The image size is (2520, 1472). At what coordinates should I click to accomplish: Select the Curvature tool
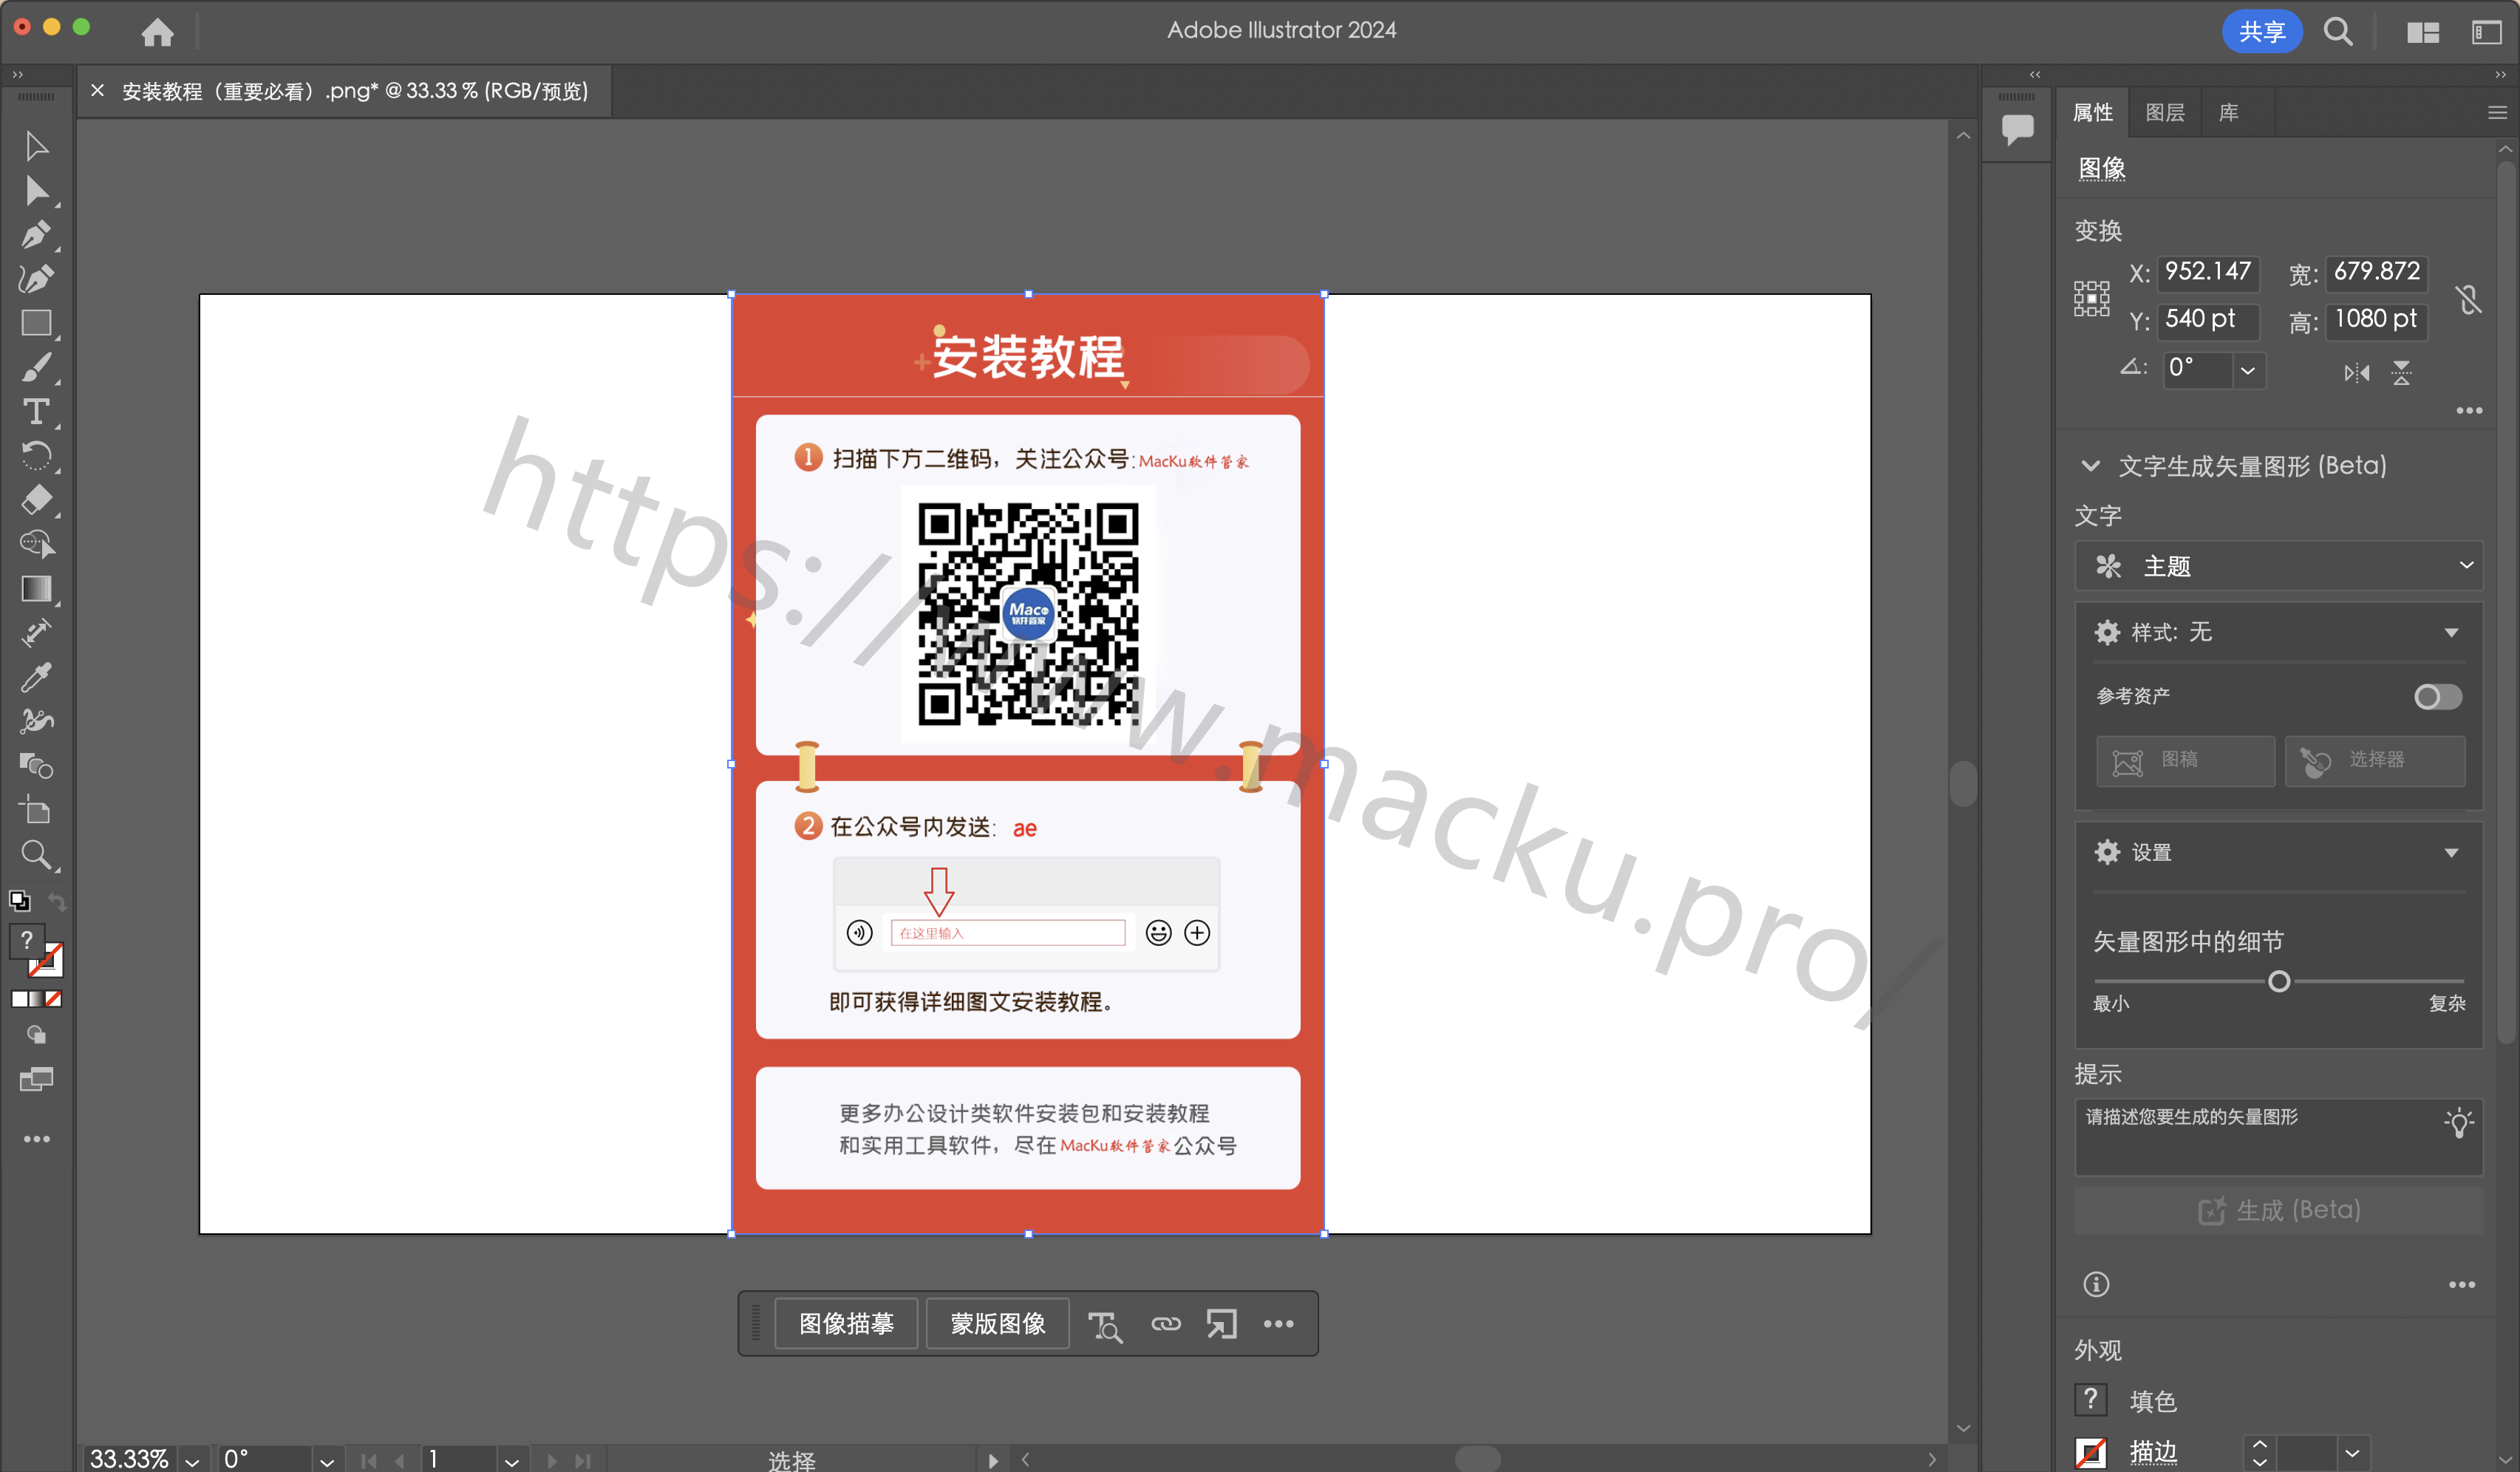tap(36, 279)
